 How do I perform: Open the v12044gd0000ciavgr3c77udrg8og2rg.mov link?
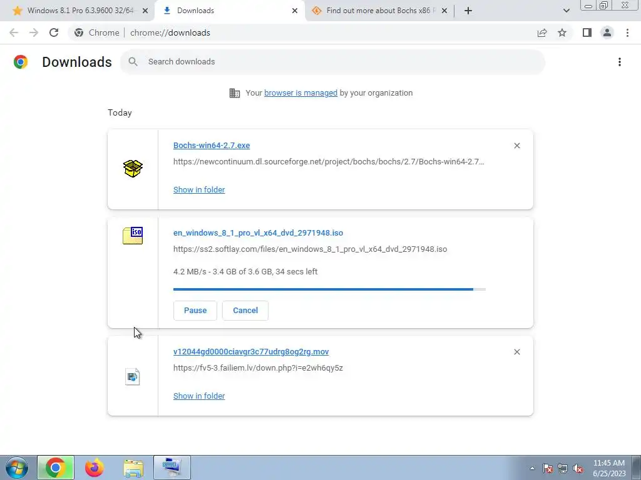tap(251, 352)
